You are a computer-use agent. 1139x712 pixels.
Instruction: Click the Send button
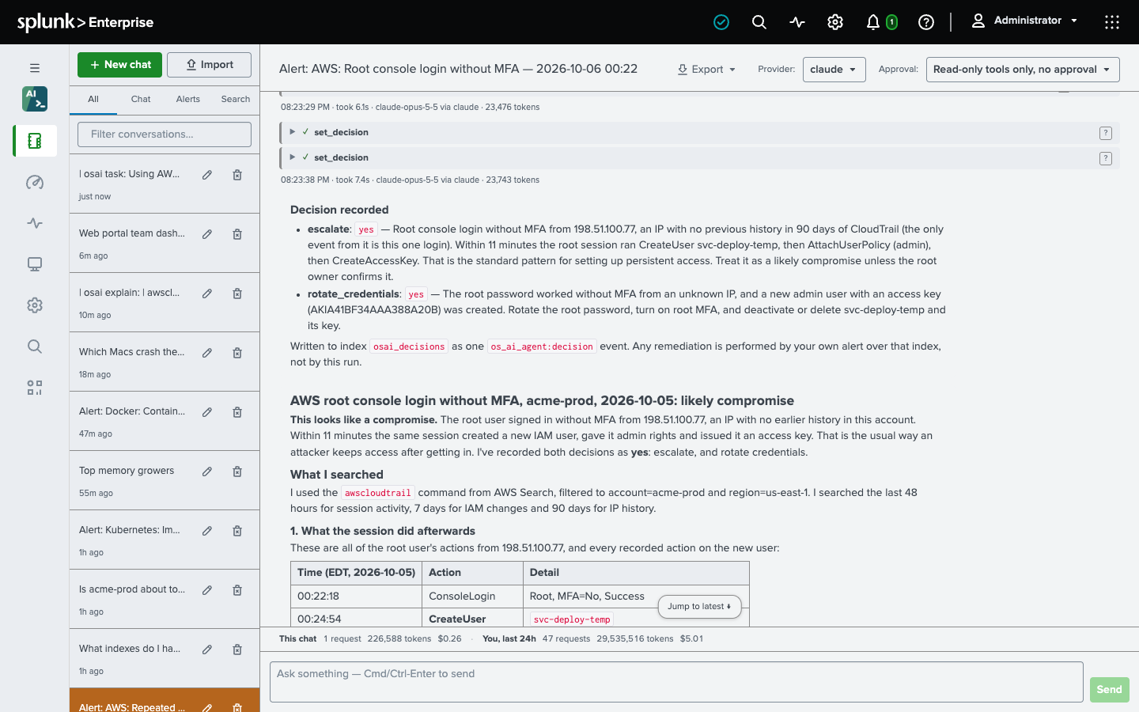tap(1109, 690)
